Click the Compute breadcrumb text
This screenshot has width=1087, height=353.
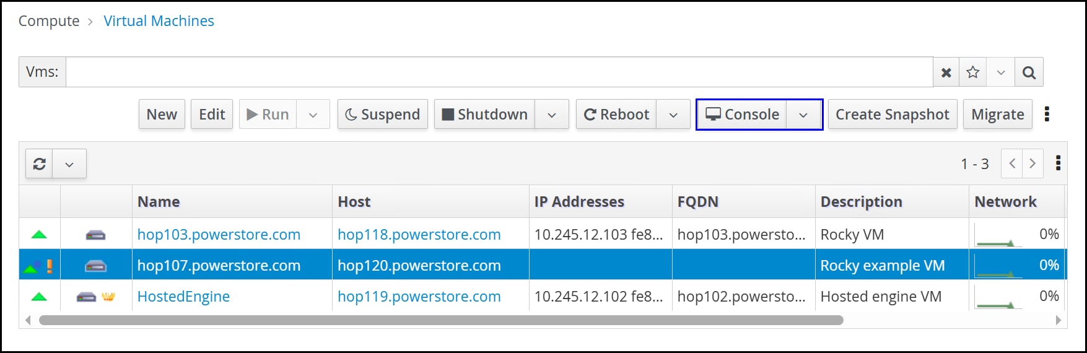[49, 21]
